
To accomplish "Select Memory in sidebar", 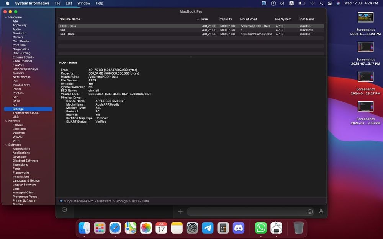I will point(18,73).
